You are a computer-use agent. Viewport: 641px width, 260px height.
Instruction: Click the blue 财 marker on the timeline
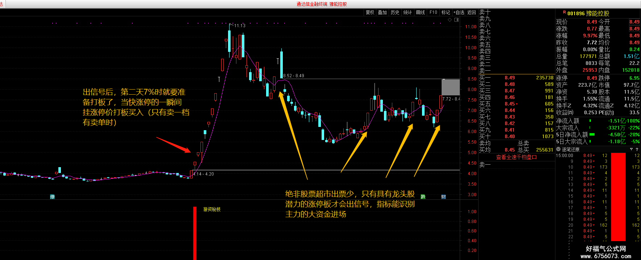pyautogui.click(x=443, y=197)
